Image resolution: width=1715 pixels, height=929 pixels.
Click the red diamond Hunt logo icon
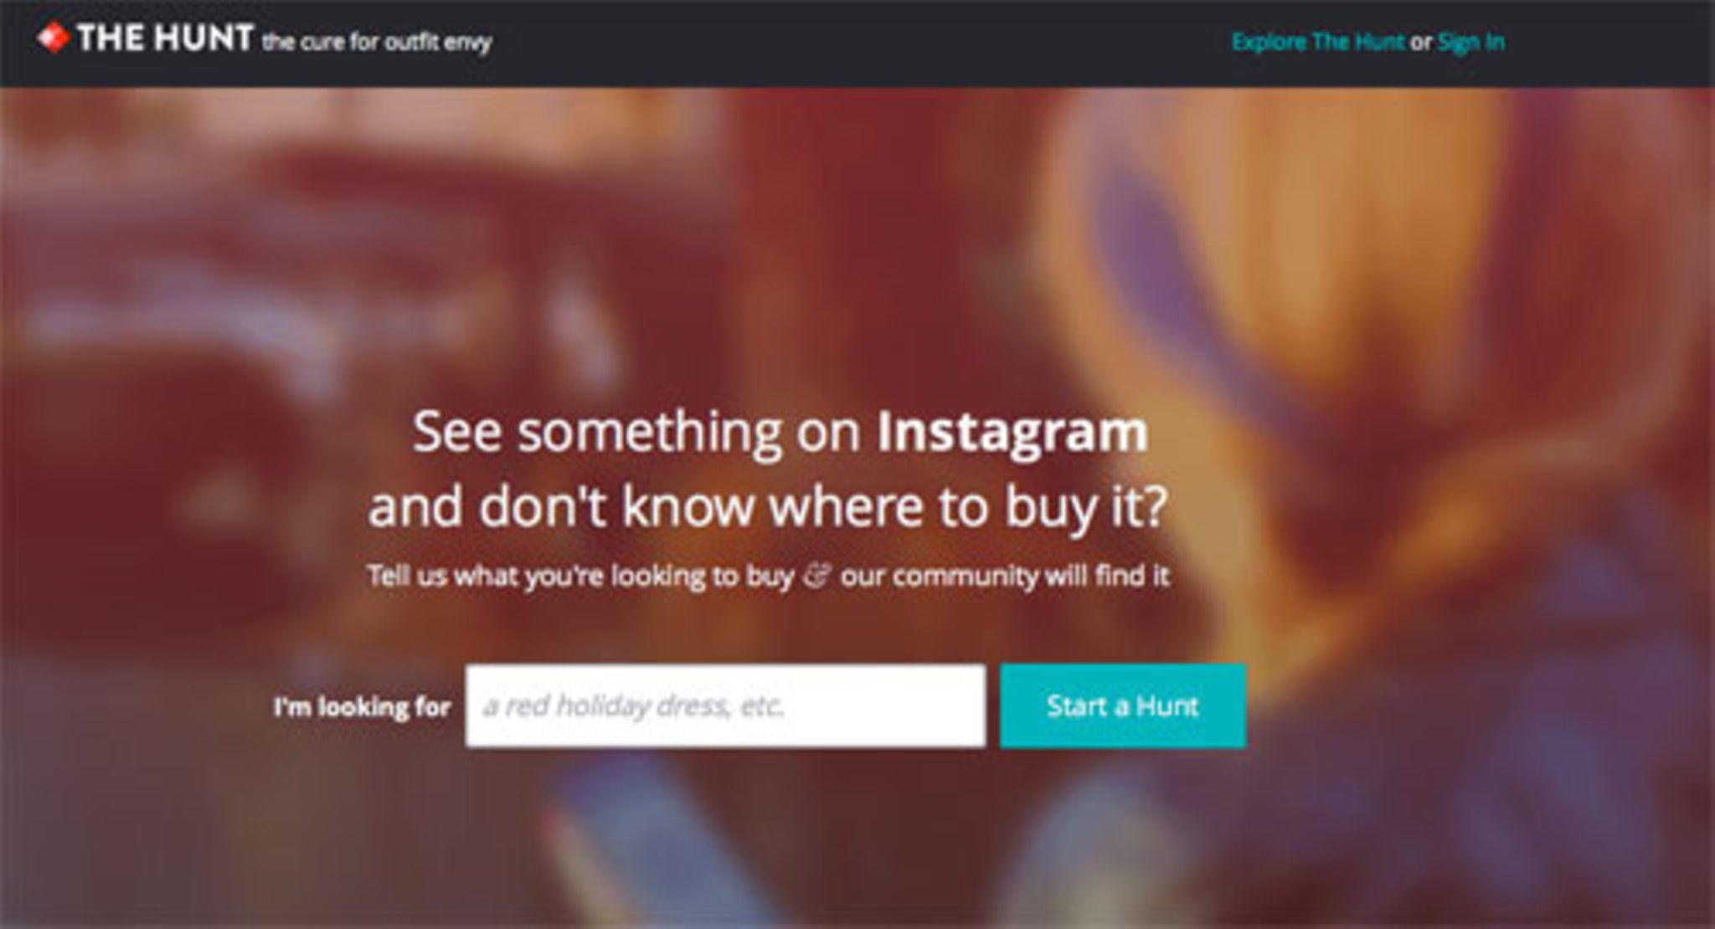(53, 38)
